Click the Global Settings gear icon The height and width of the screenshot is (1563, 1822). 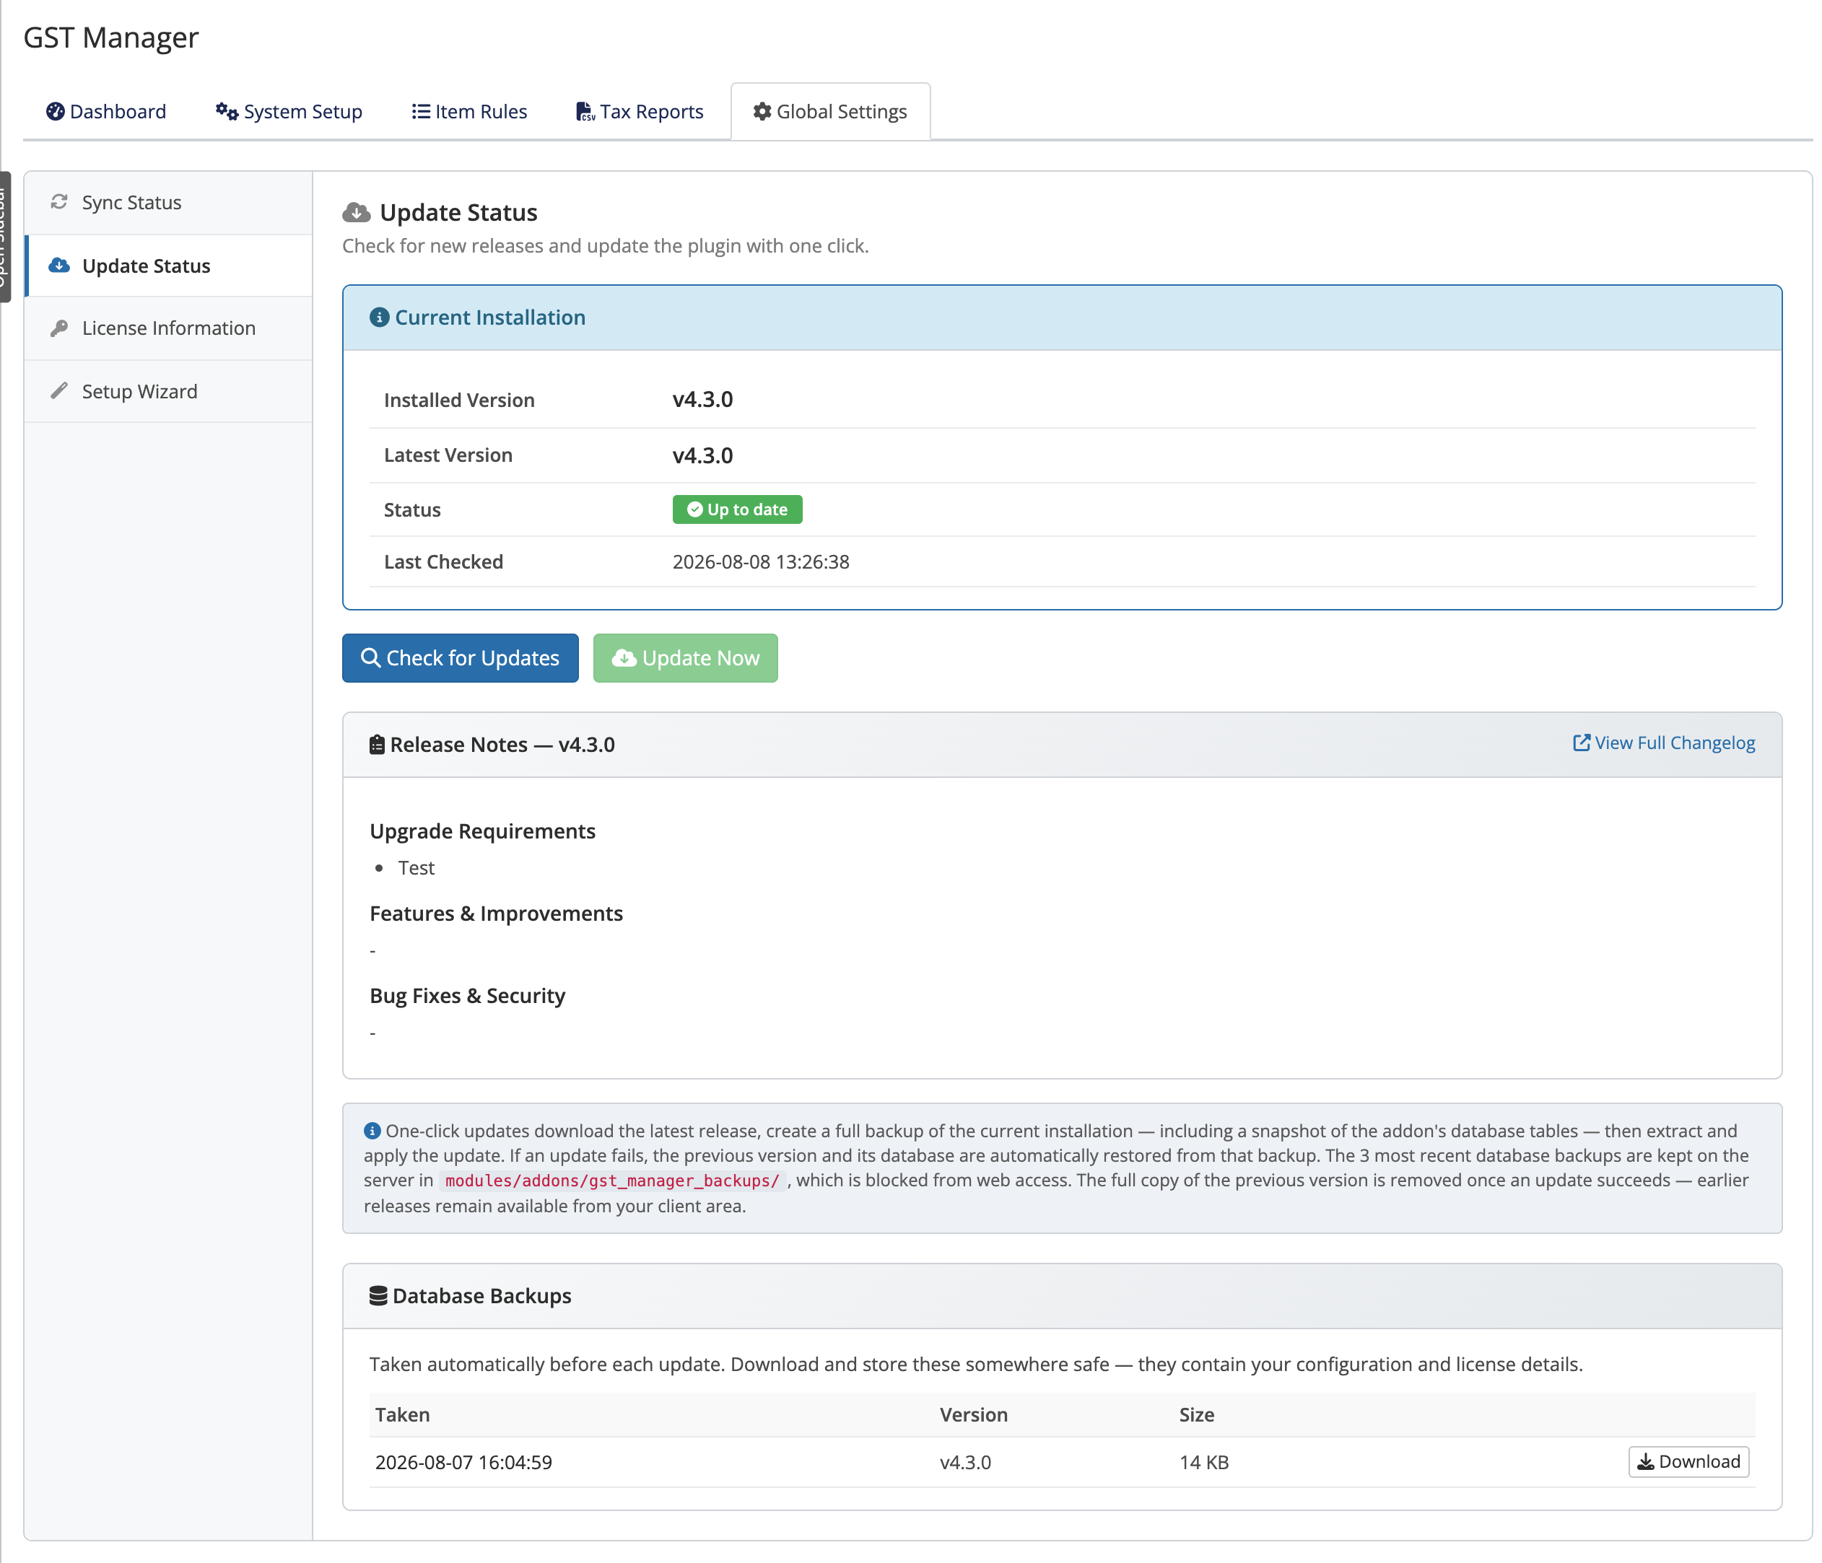(762, 112)
